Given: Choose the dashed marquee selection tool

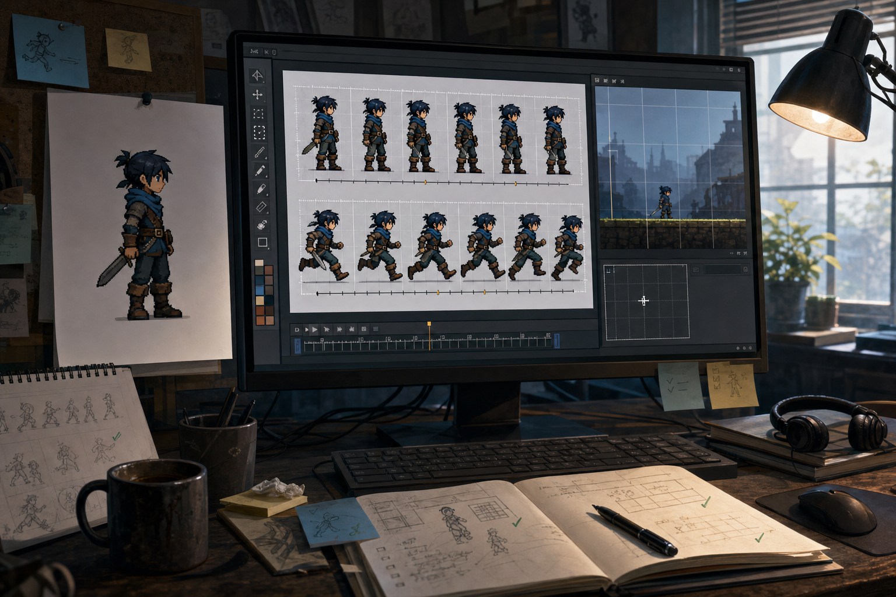Looking at the screenshot, I should click(x=260, y=133).
